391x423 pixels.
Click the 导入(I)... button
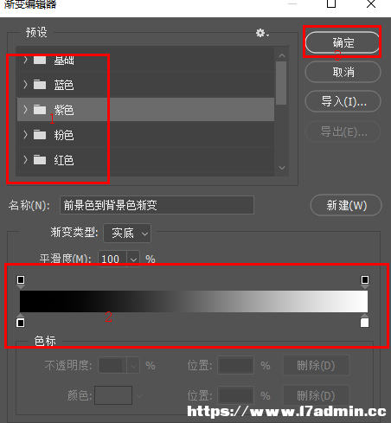[x=343, y=101]
